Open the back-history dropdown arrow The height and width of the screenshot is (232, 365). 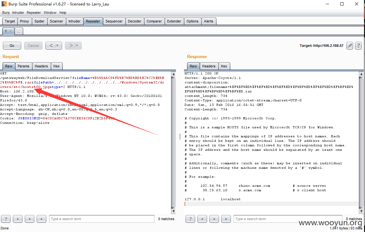pos(58,46)
